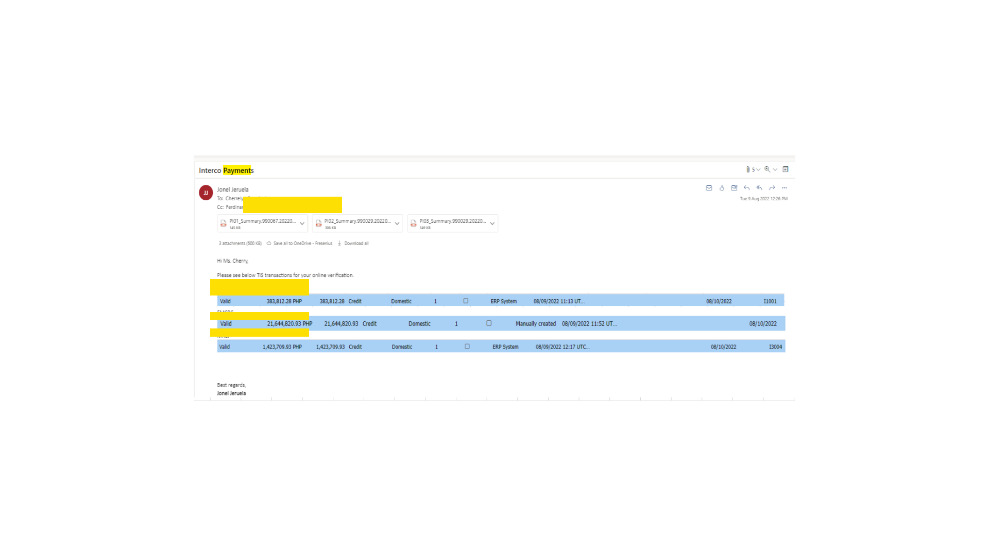Viewport: 989px width, 556px height.
Task: Tick checkbox in 1,423,709.93 PHP row
Action: click(x=467, y=346)
